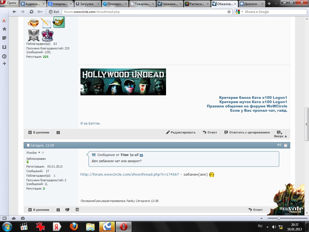Switch to the Уважаем... tab
The height and width of the screenshot is (232, 309).
coord(170,4)
